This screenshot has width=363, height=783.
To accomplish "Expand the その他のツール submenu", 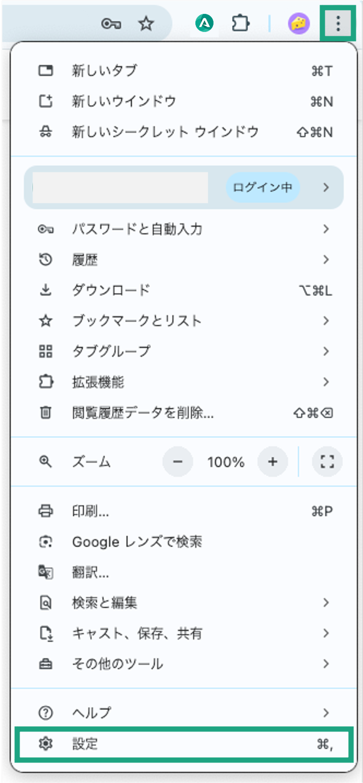I will (184, 664).
